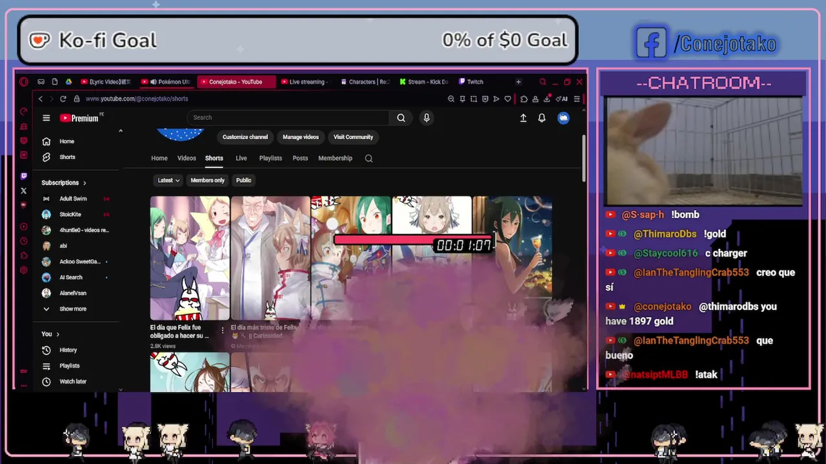Screen dimensions: 826x464
Task: Click the YouTube search field
Action: [x=288, y=117]
